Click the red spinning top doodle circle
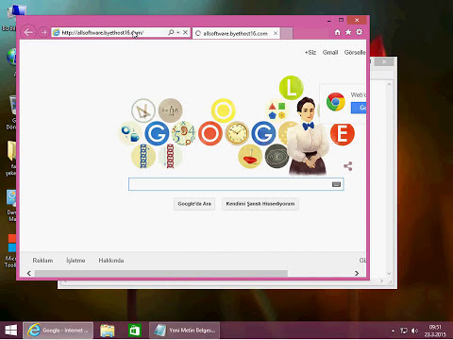 [250, 156]
